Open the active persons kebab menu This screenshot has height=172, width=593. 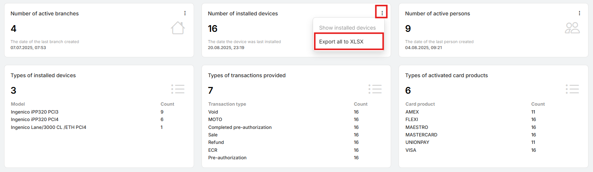coord(579,13)
